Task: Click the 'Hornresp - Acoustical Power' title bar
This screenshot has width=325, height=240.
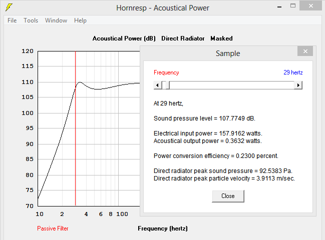Action: click(x=163, y=8)
